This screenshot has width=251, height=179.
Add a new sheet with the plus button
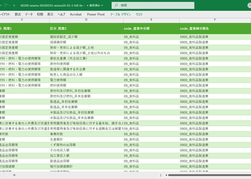pyautogui.click(x=14, y=175)
